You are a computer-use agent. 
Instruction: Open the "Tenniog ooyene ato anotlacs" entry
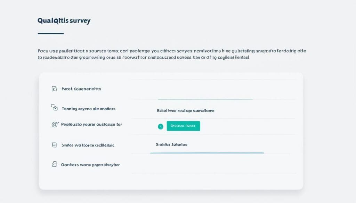(89, 109)
